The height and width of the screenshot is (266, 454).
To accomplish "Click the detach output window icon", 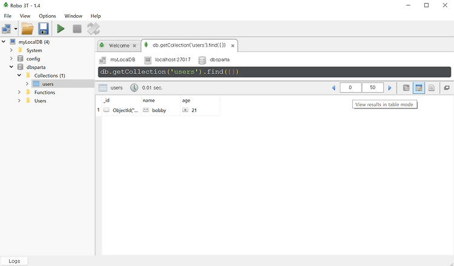I will (447, 88).
